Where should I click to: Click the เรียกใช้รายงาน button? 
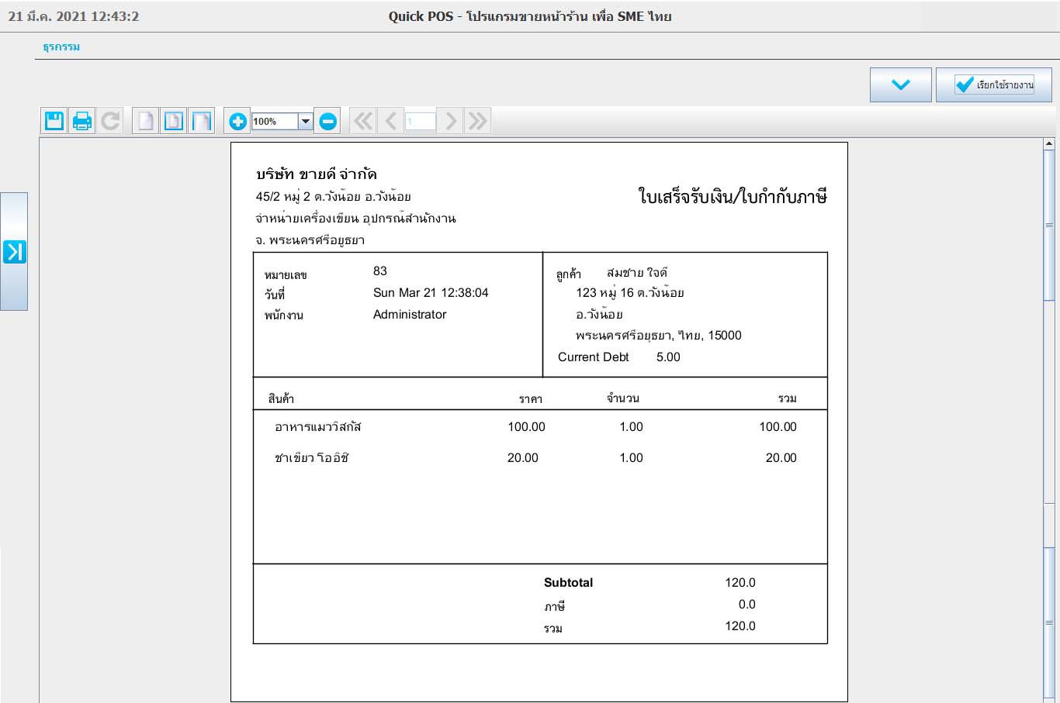click(x=994, y=84)
